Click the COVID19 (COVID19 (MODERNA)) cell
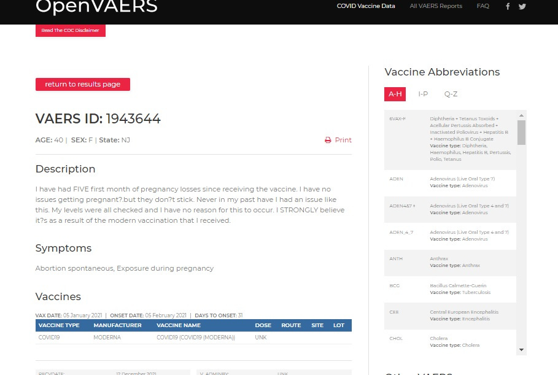The image size is (558, 375). tap(196, 338)
